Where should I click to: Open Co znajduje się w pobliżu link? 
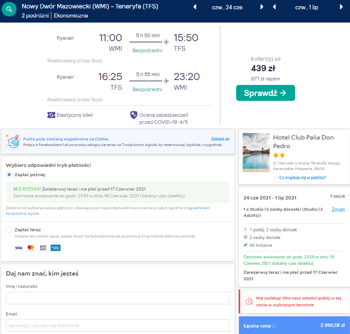point(303,177)
